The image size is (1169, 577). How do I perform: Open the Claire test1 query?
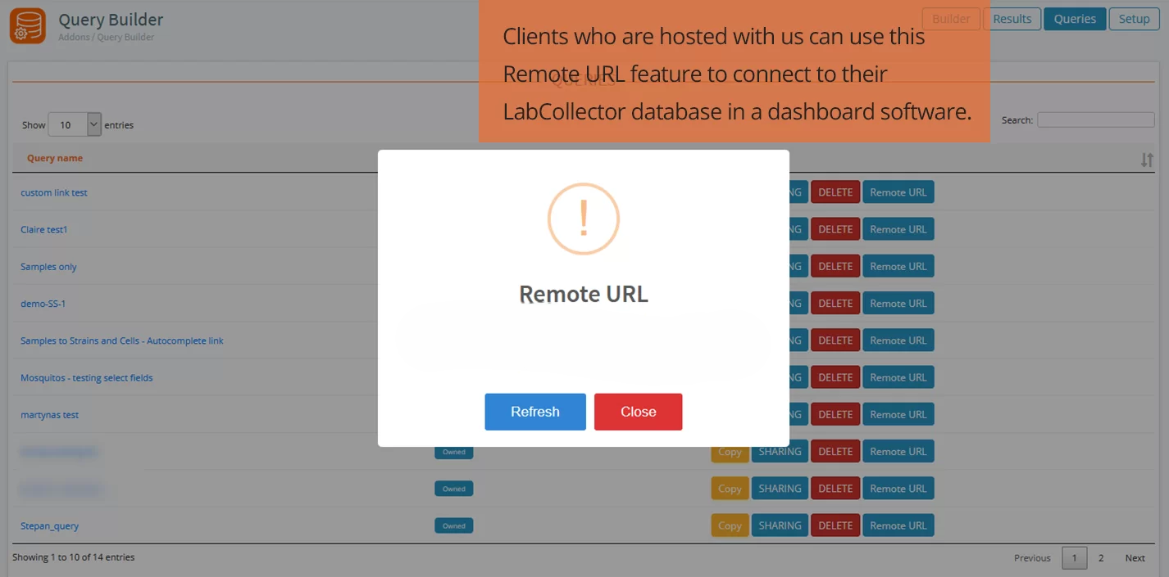coord(44,229)
